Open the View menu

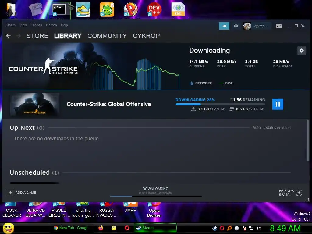pyautogui.click(x=23, y=25)
